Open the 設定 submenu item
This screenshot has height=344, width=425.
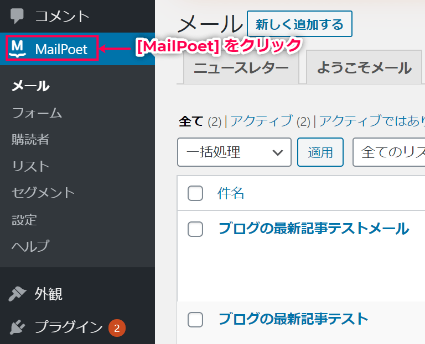coord(24,220)
